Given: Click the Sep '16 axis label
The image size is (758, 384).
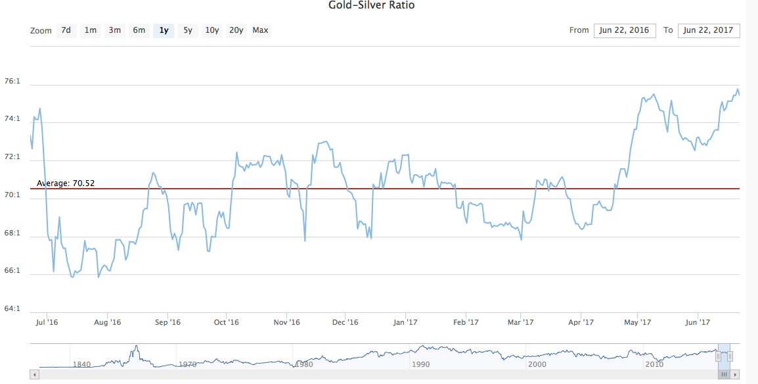Looking at the screenshot, I should pos(167,322).
